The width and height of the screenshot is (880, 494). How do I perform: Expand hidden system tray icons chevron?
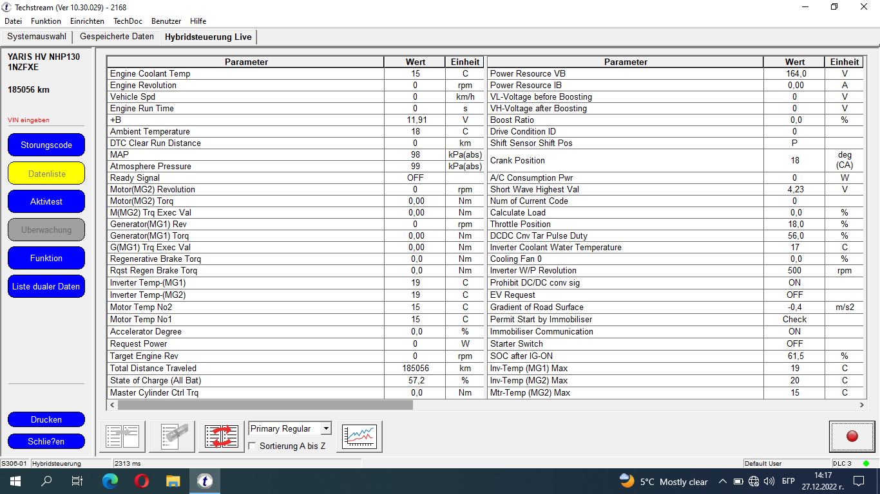[722, 481]
